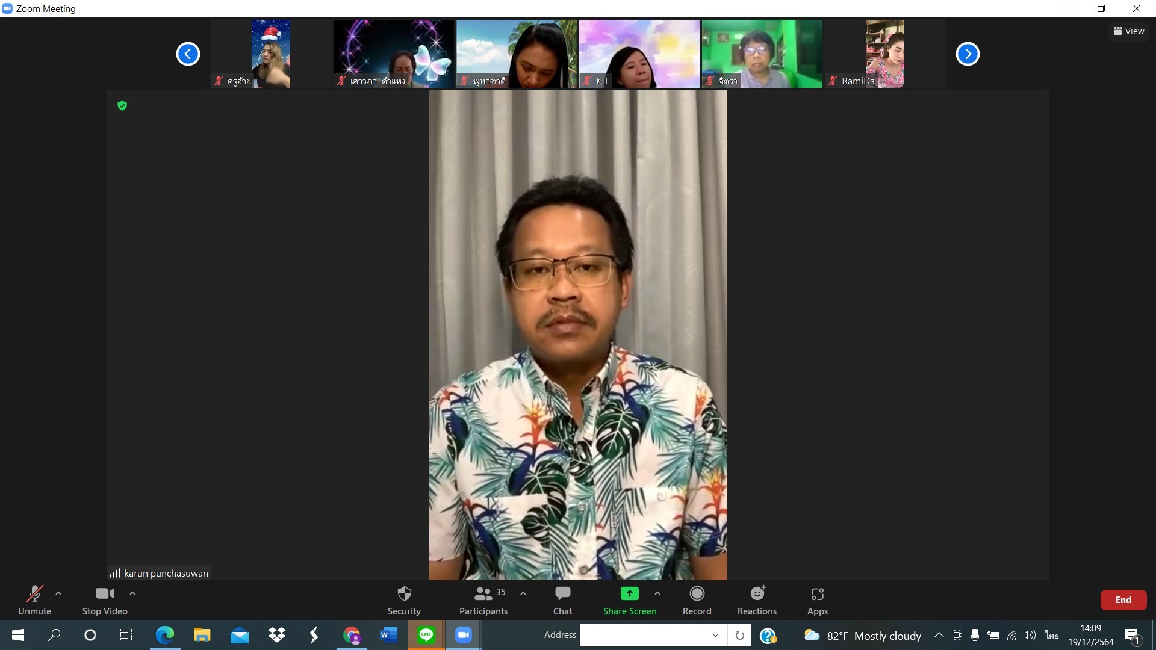The image size is (1156, 650).
Task: Click the green Share Screen icon
Action: (x=629, y=594)
